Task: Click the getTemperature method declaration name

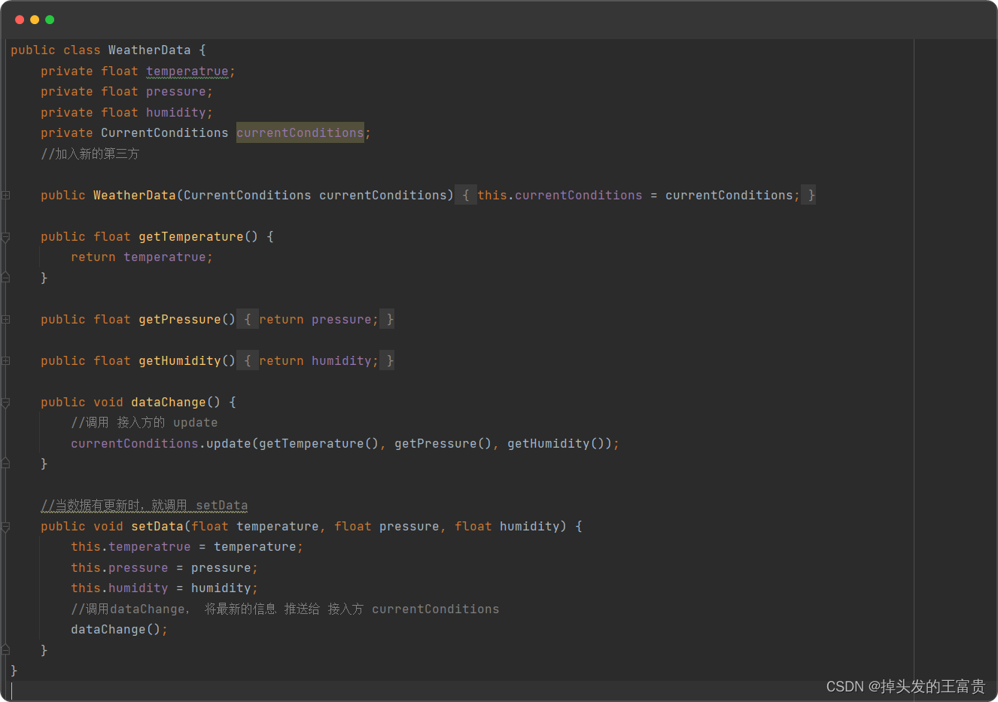Action: 191,237
